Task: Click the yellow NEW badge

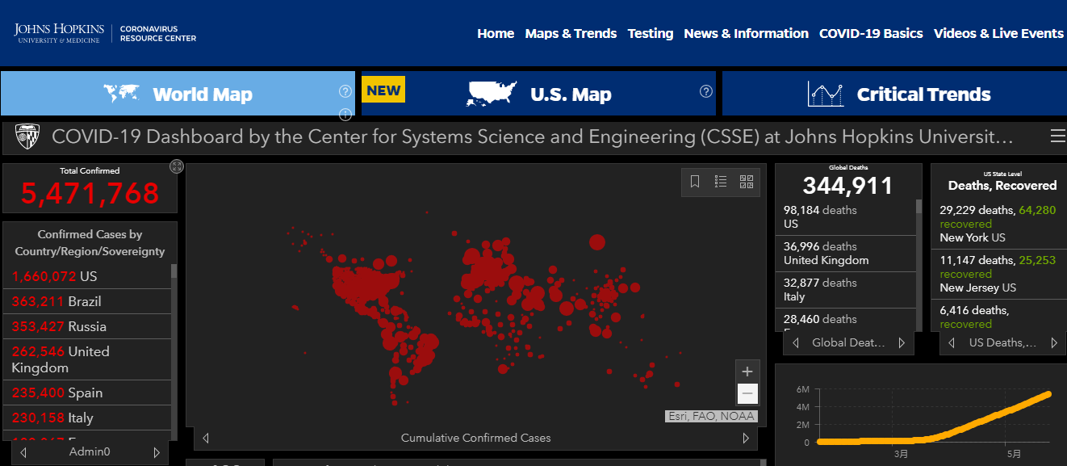Action: point(383,90)
